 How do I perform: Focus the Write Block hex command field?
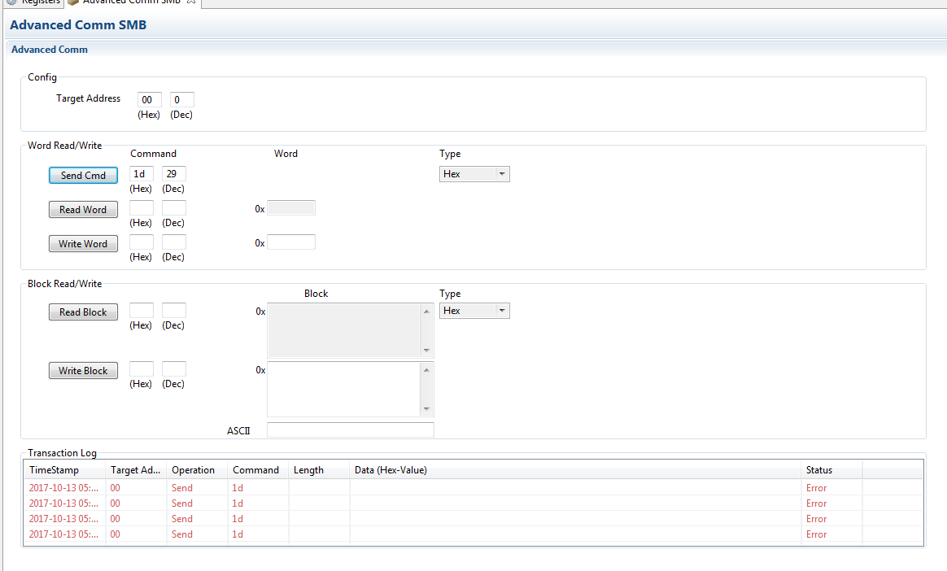(142, 369)
